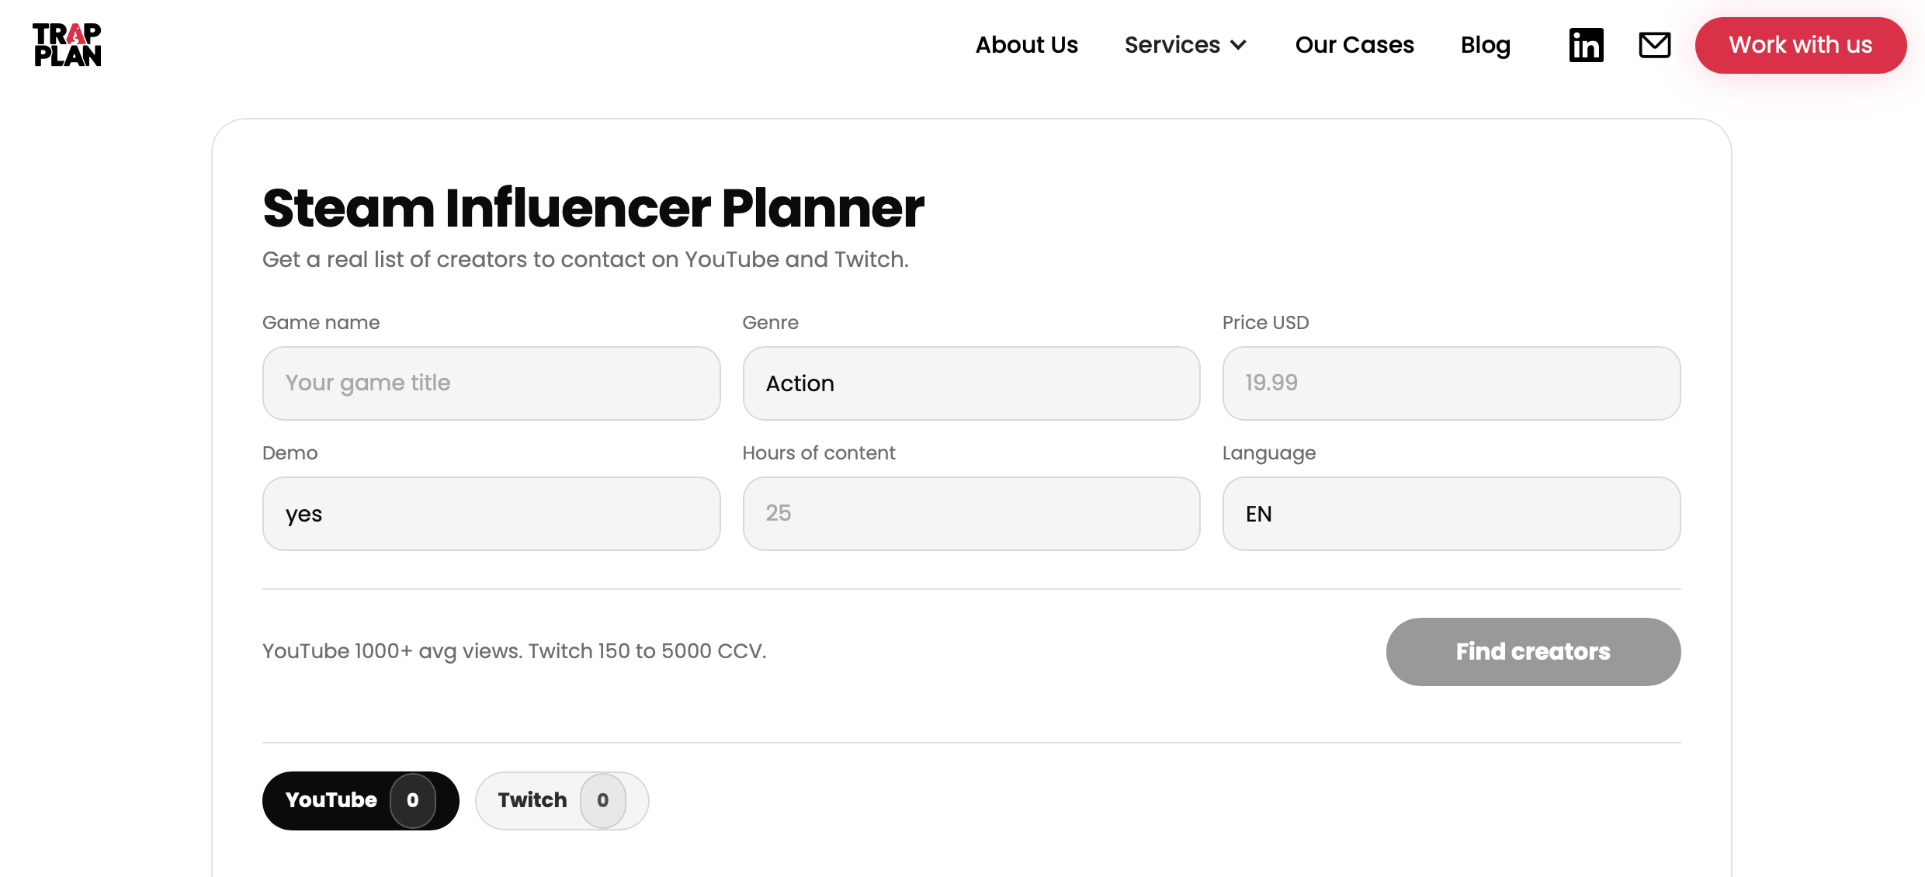Expand the Services dropdown chevron
Screen dimensions: 1925x877
click(x=1240, y=45)
